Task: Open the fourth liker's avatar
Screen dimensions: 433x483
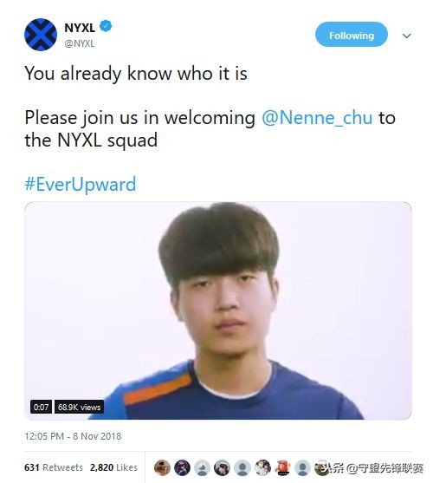Action: point(222,467)
